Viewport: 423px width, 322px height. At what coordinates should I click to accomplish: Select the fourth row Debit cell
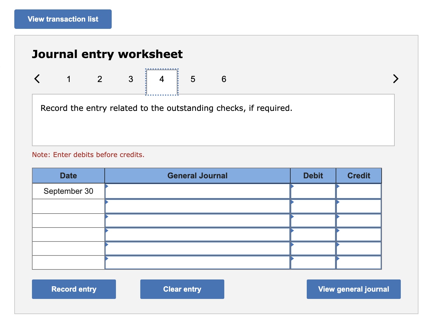(x=313, y=235)
